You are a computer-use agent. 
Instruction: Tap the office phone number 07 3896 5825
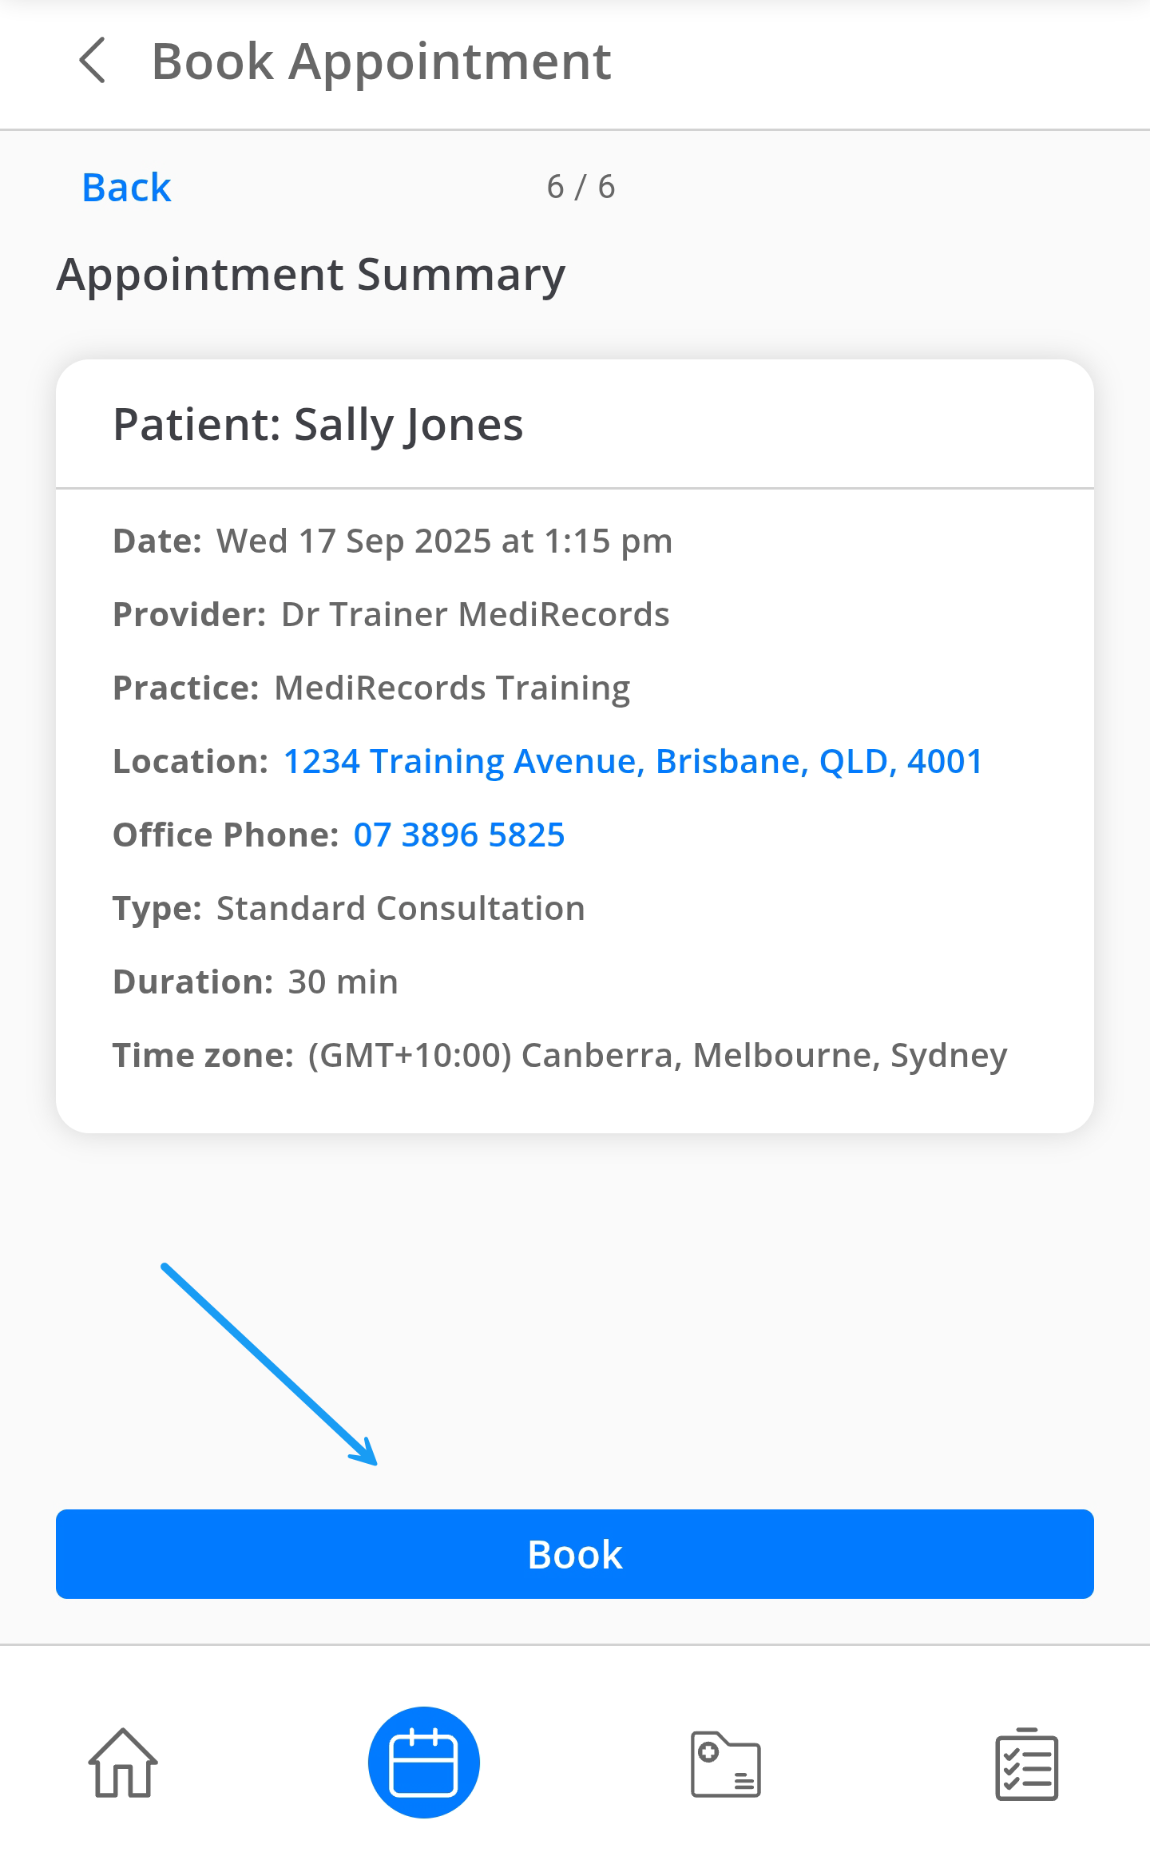click(x=459, y=835)
